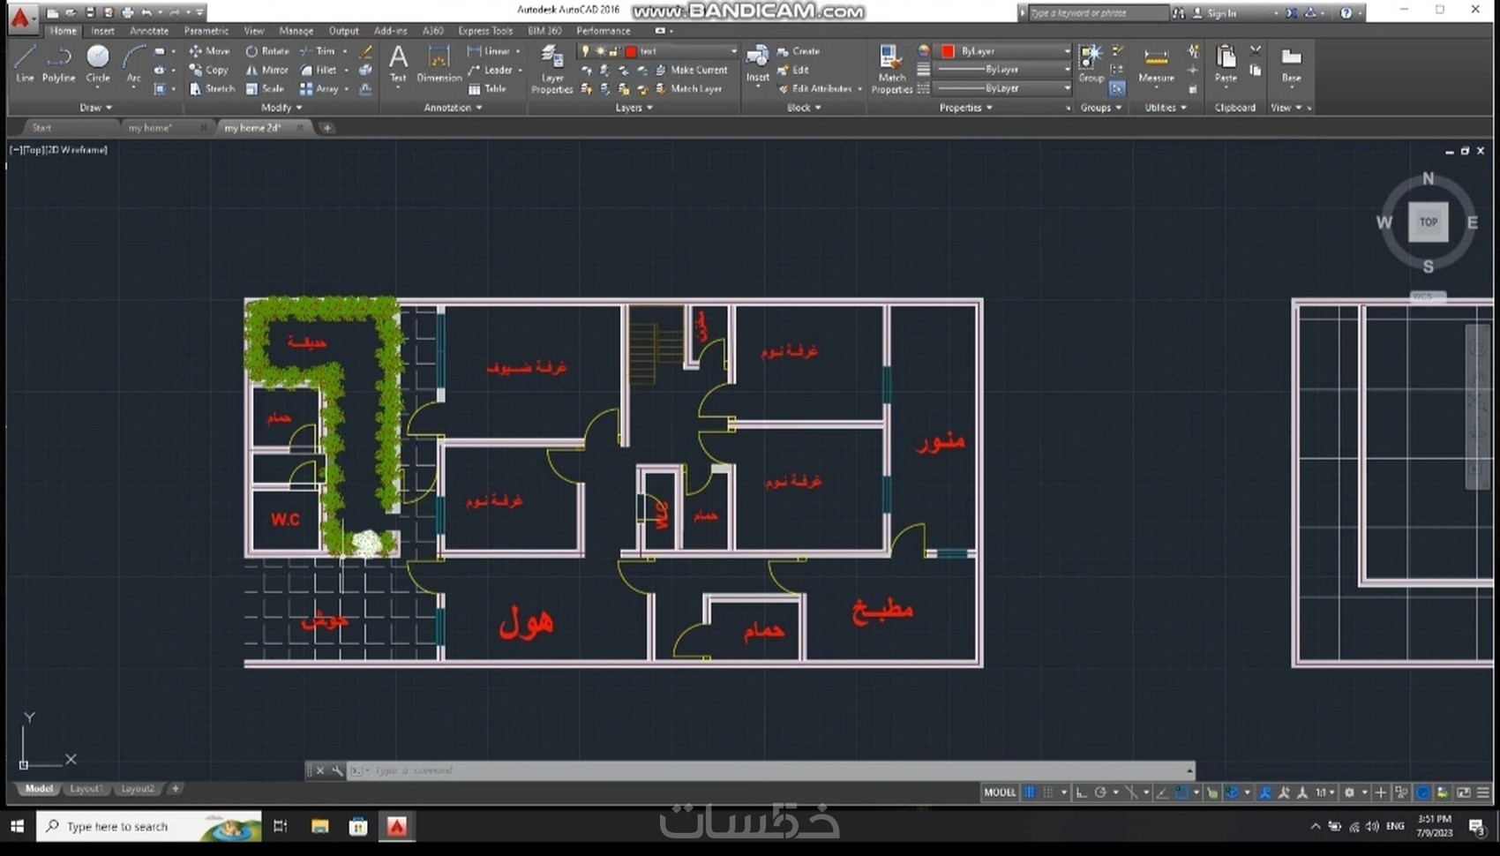Click Sign In button
1500x856 pixels.
click(x=1215, y=13)
